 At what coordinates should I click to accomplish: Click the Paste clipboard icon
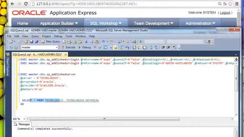tap(96, 41)
